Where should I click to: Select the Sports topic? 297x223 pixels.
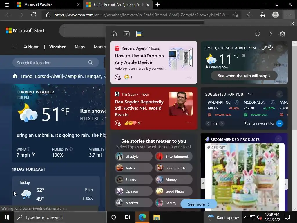[133, 179]
